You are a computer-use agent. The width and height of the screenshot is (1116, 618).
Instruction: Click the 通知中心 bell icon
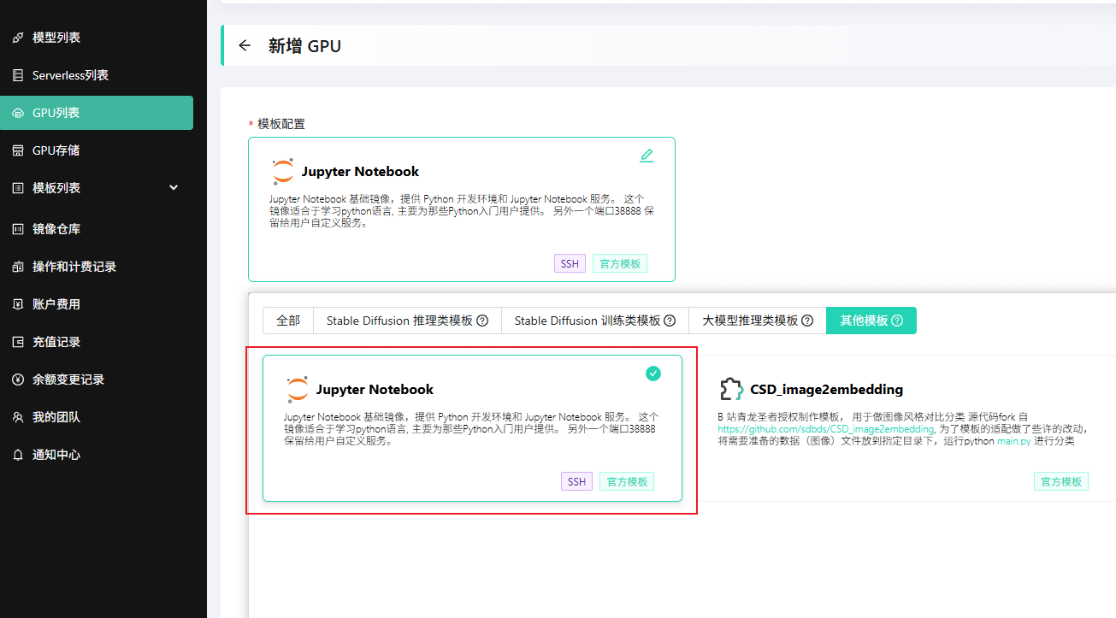tap(18, 455)
